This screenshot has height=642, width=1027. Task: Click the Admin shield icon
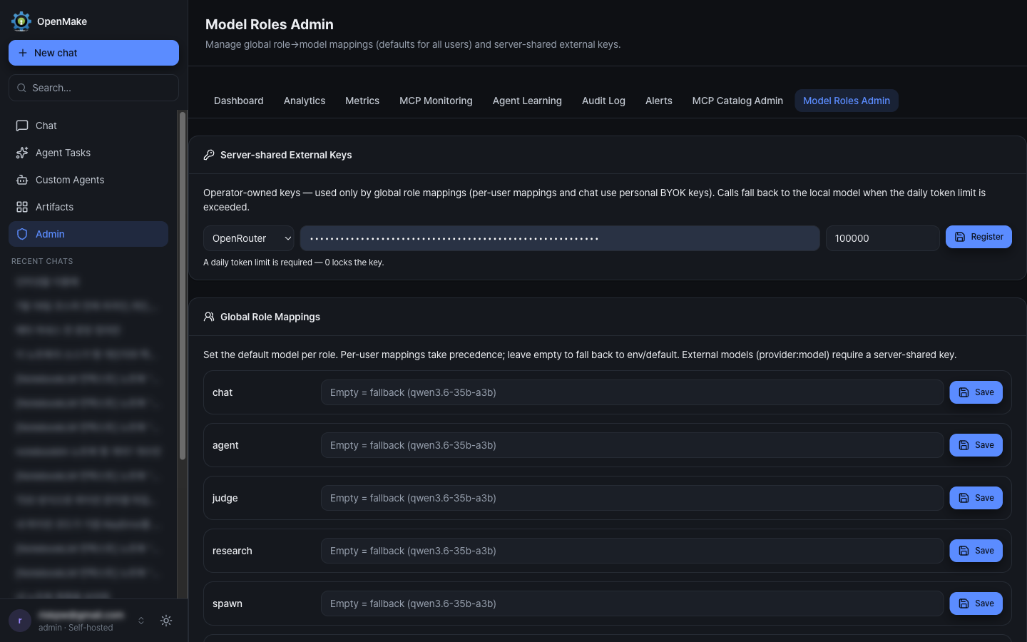pyautogui.click(x=22, y=234)
